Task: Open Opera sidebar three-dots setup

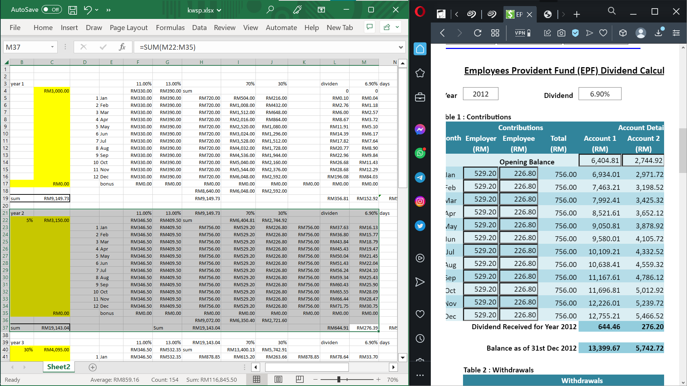Action: tap(420, 375)
